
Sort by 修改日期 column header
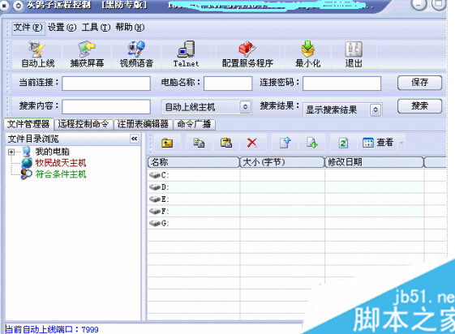point(374,162)
